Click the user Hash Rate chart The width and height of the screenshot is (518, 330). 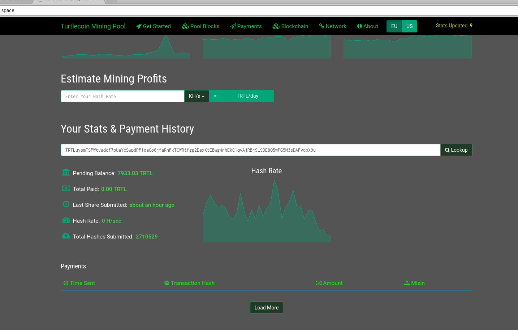click(x=267, y=211)
